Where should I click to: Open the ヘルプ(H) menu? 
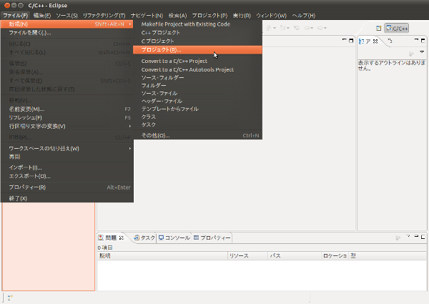pyautogui.click(x=303, y=16)
